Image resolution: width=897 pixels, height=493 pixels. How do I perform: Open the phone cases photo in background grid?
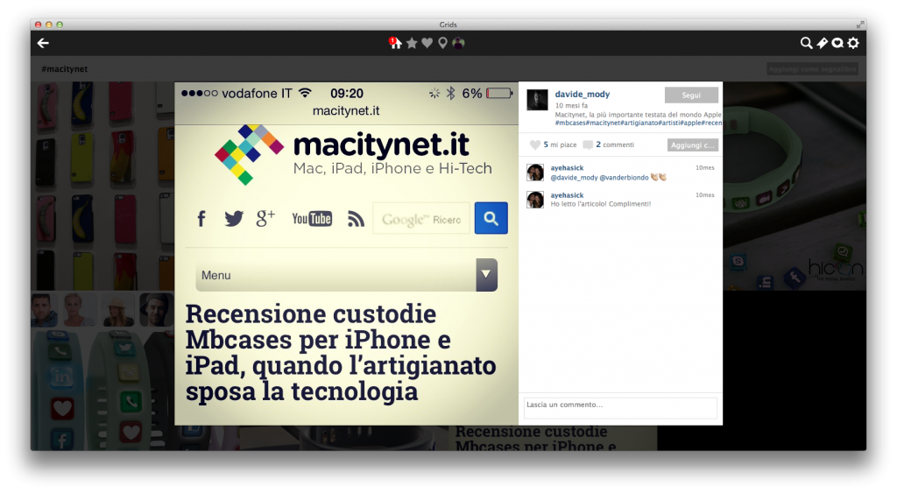[102, 186]
